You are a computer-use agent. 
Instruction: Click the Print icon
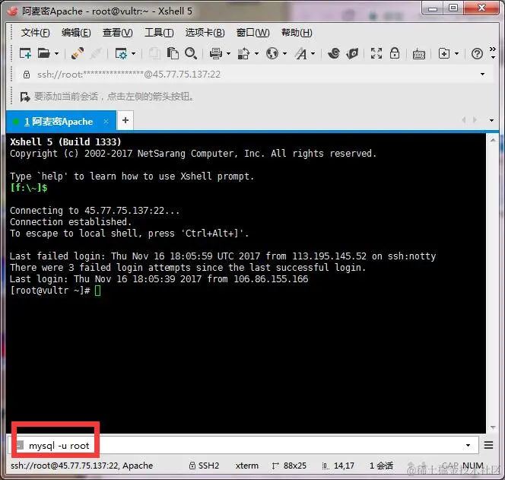point(216,53)
